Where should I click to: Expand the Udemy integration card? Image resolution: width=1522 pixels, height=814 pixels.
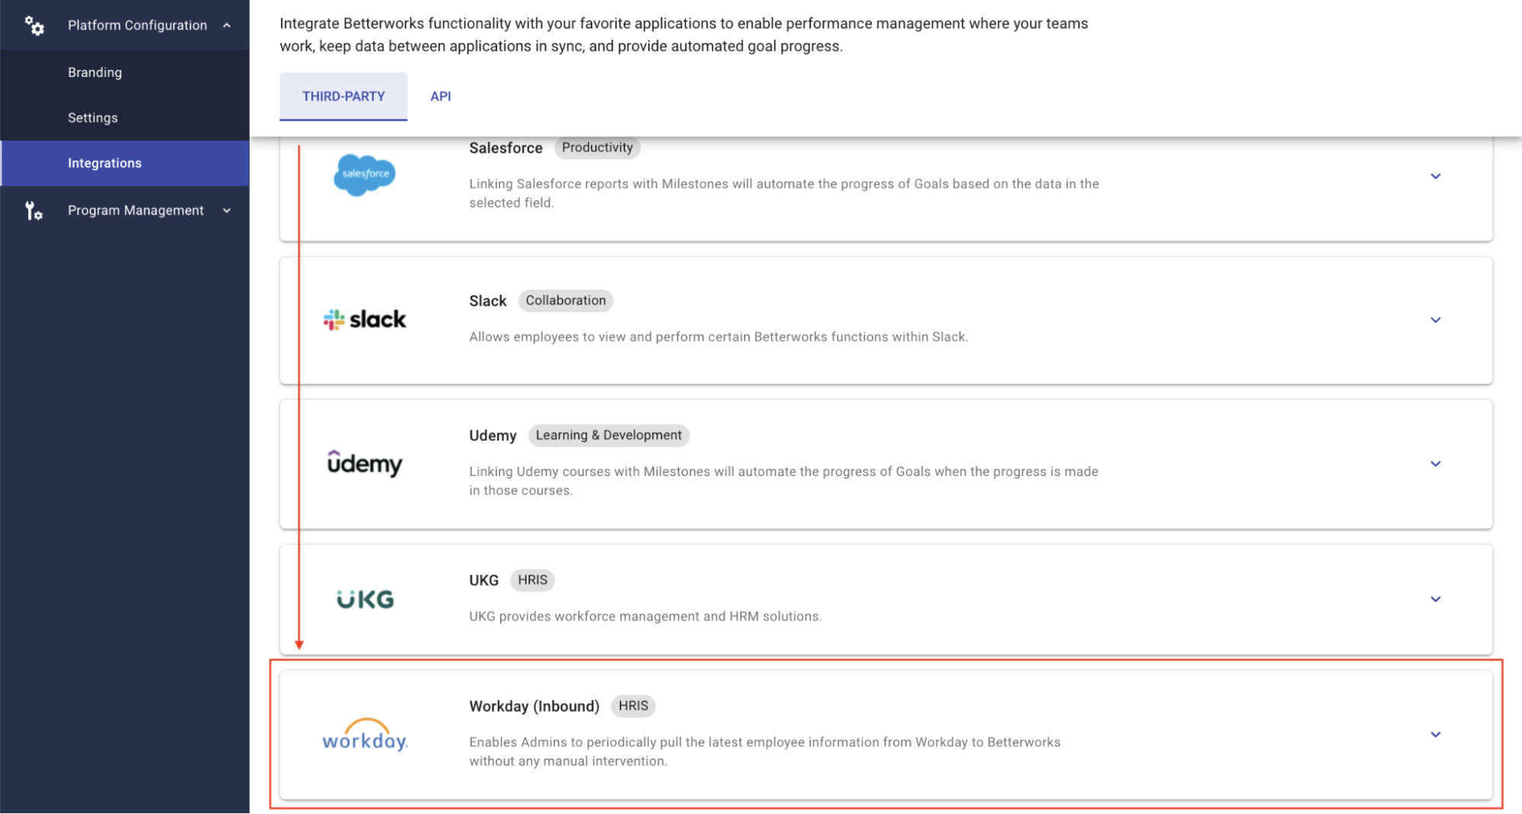(x=1435, y=464)
